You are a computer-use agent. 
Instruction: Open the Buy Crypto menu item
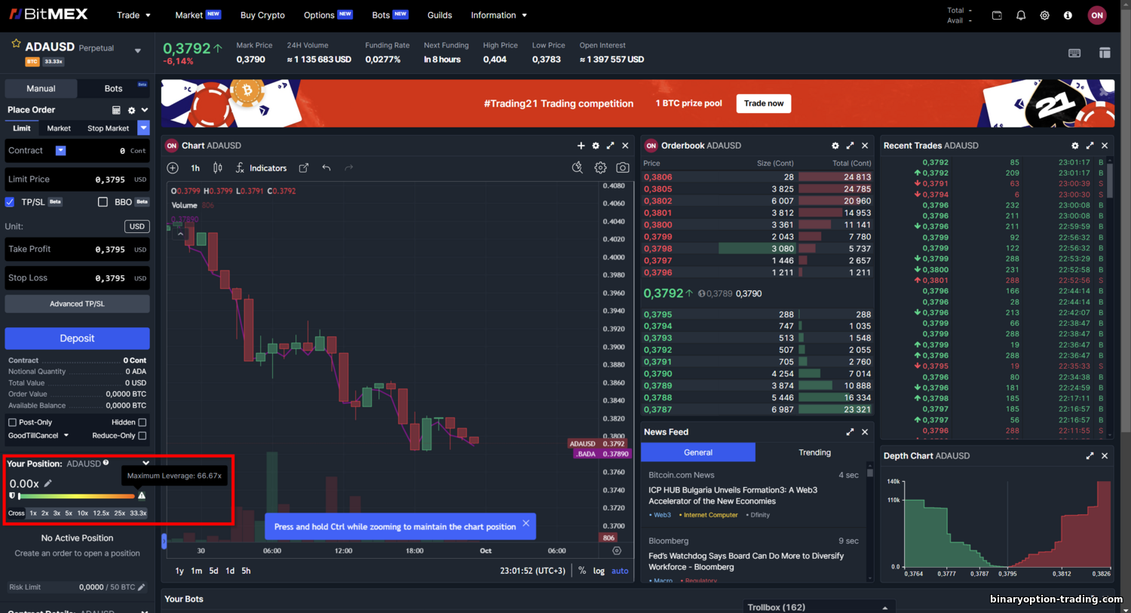coord(262,15)
